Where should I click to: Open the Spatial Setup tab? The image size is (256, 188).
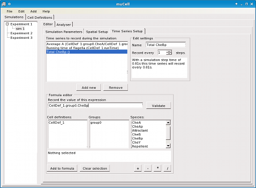(x=97, y=32)
